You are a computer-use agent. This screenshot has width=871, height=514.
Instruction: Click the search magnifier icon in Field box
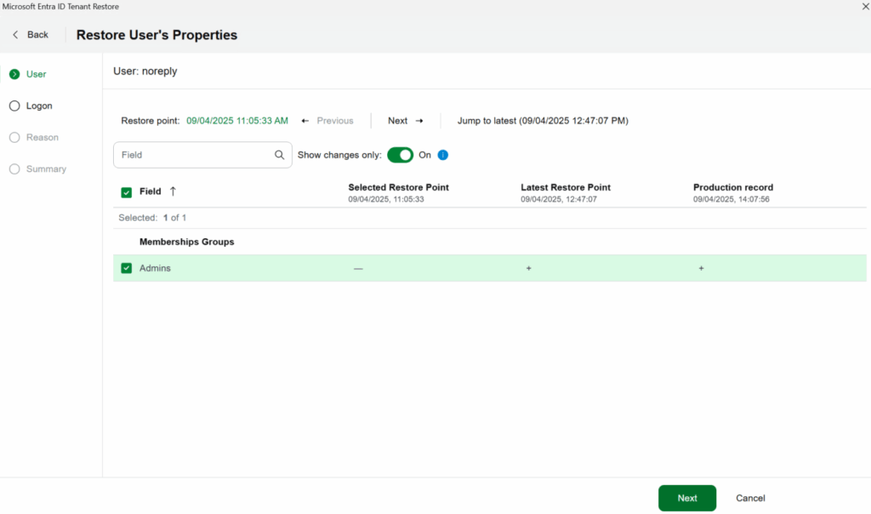click(279, 155)
